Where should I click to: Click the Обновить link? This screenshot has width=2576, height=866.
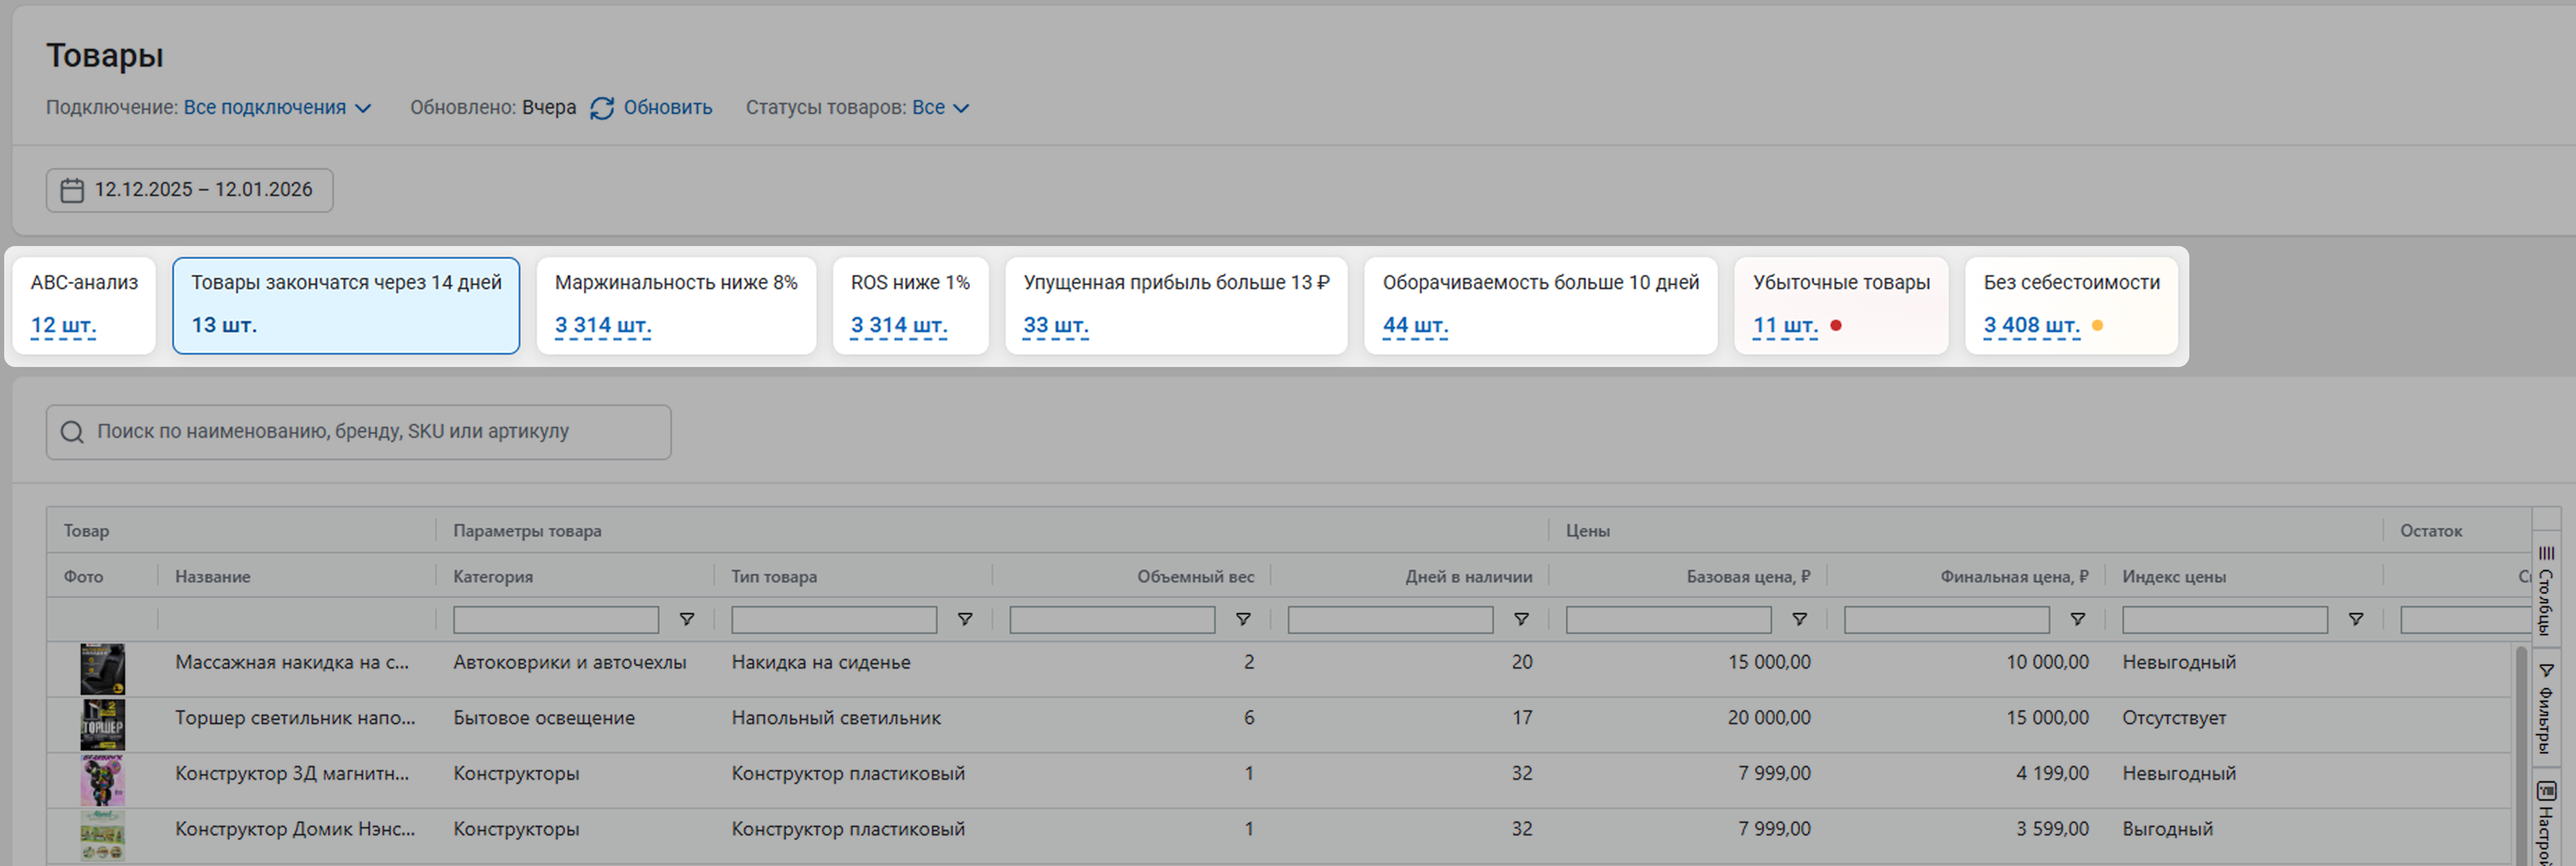click(x=667, y=108)
